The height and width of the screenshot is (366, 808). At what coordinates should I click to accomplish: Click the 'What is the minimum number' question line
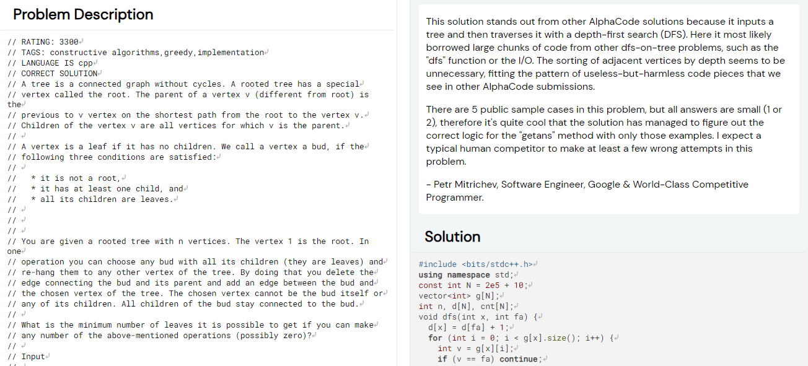tap(198, 325)
